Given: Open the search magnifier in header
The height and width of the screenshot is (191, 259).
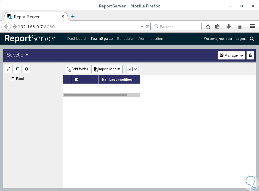Looking at the screenshot, I should coord(252,39).
